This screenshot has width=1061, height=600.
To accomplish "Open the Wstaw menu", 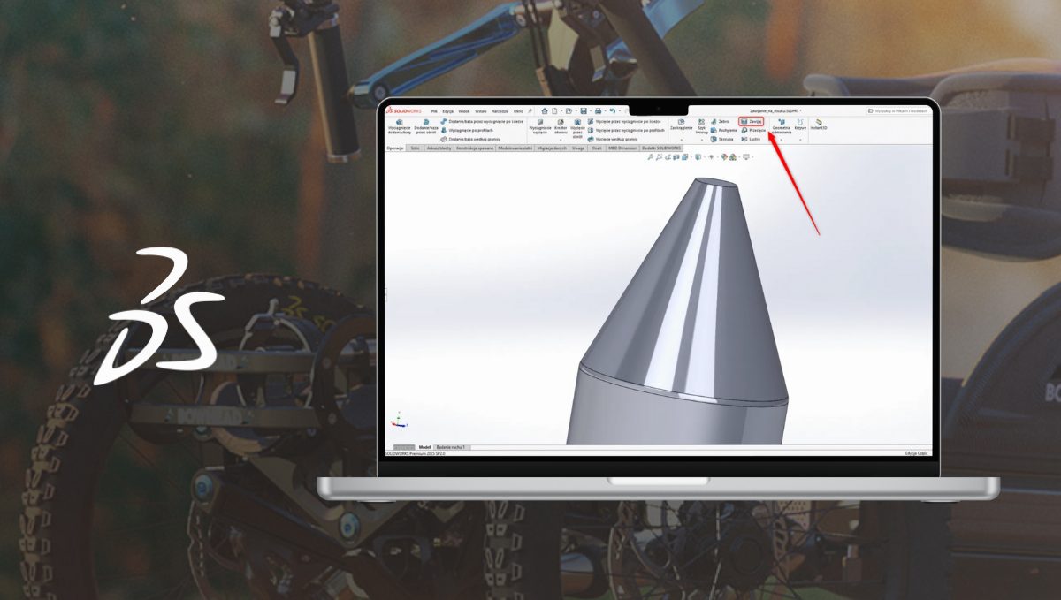I will pyautogui.click(x=481, y=111).
